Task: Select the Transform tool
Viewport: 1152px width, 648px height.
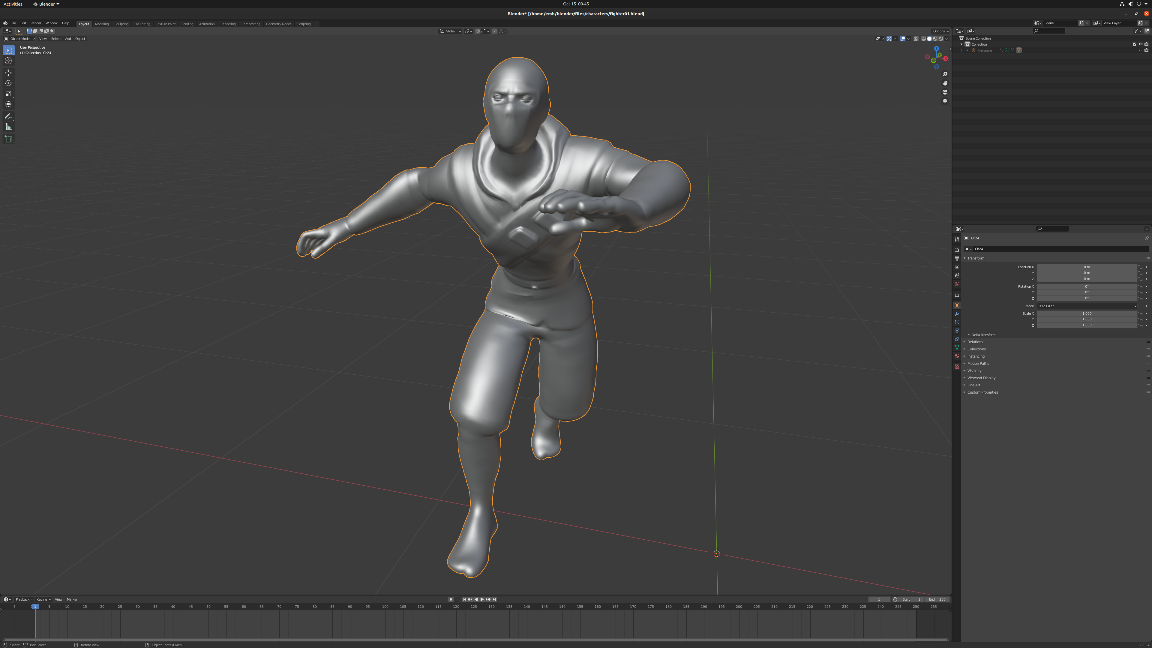Action: click(8, 104)
